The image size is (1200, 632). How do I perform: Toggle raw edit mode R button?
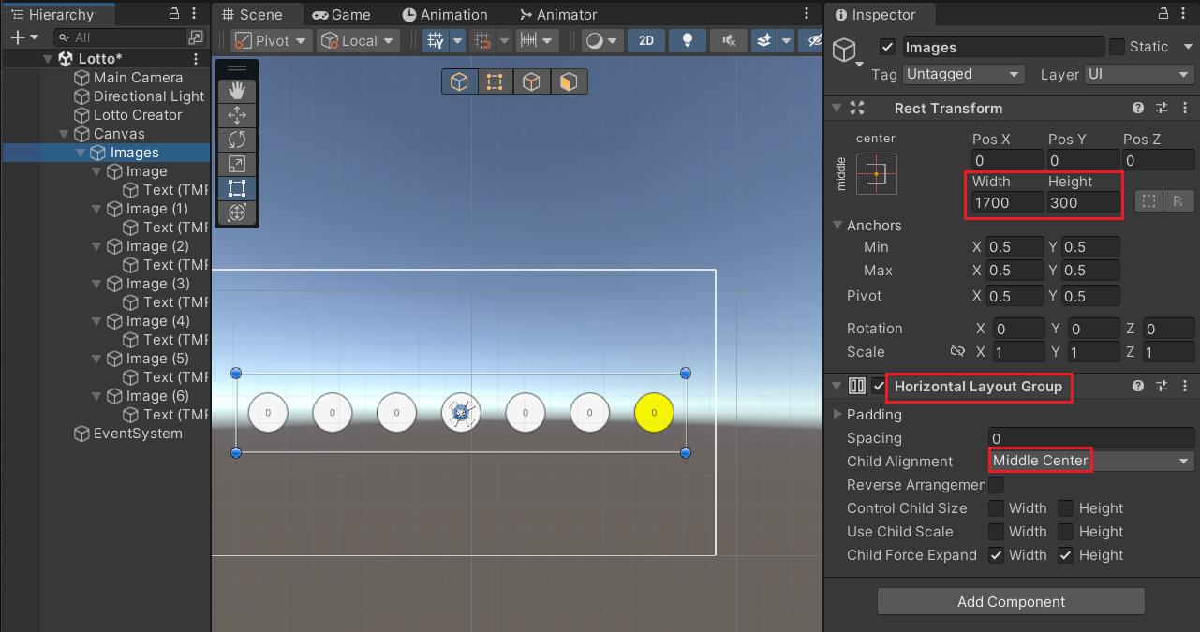click(x=1178, y=200)
